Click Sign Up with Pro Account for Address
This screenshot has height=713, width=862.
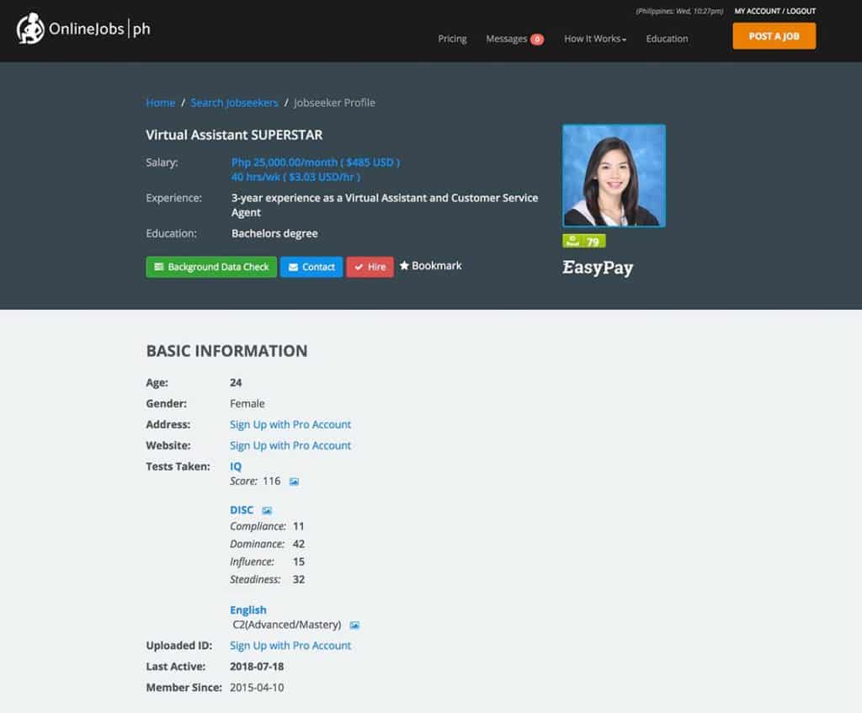(x=290, y=424)
